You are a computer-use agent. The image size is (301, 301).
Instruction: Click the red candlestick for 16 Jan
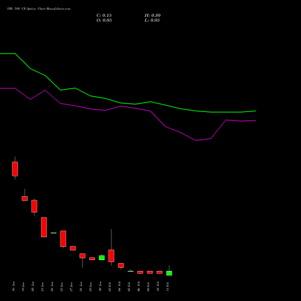point(15,169)
